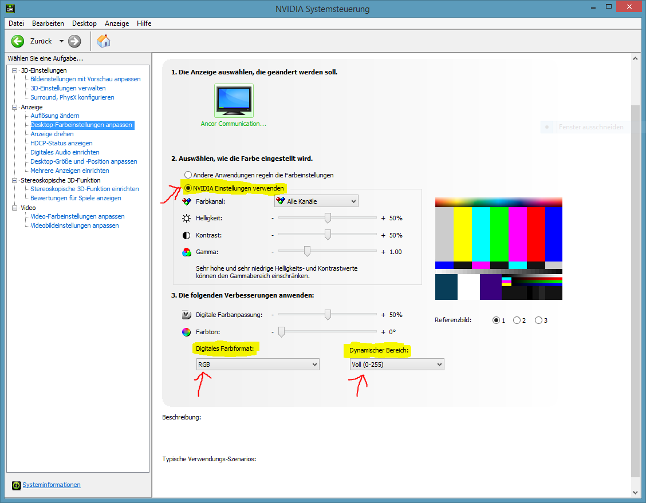Click the 'Wählen Sie eine Aufgabe...' header text
The width and height of the screenshot is (646, 503).
pos(45,58)
